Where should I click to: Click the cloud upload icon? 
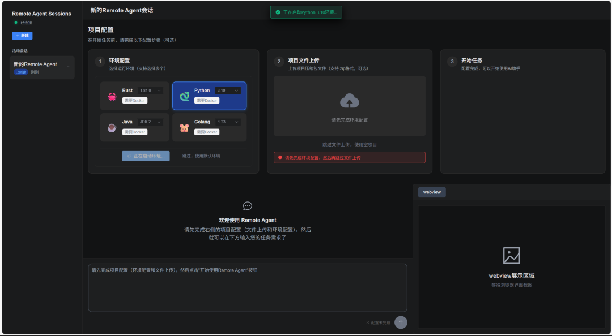(x=350, y=101)
